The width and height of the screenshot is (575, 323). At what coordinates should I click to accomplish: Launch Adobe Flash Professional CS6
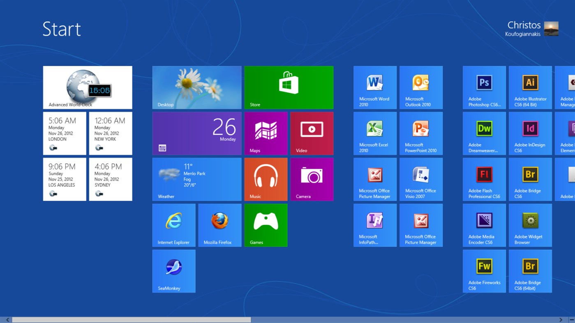click(x=484, y=179)
